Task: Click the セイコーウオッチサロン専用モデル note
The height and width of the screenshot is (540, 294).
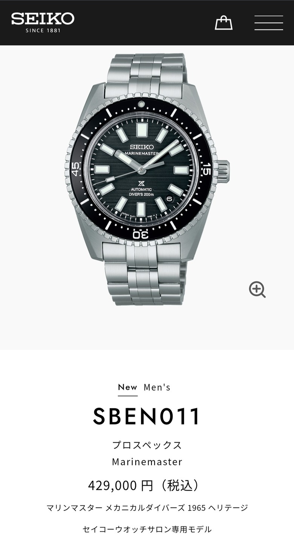Action: pyautogui.click(x=147, y=529)
